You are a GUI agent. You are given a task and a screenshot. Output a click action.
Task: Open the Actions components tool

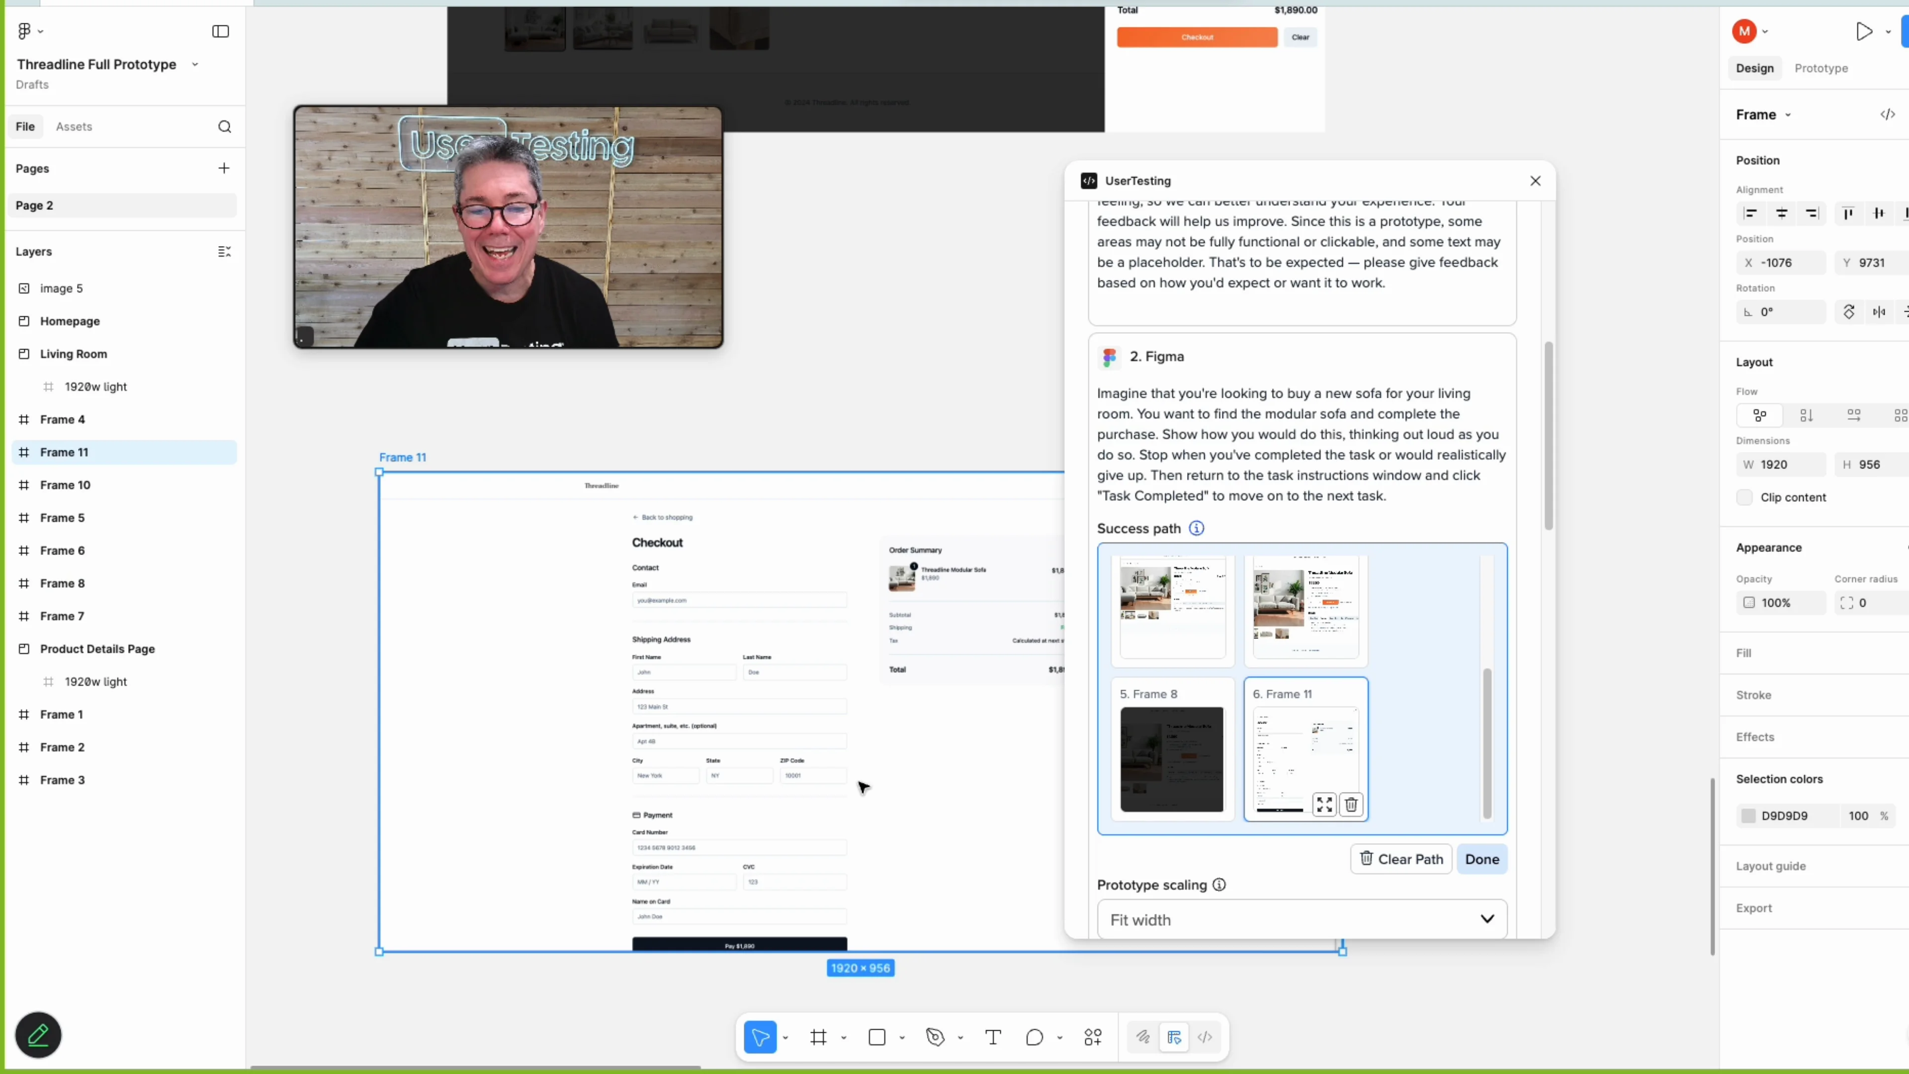click(1093, 1037)
